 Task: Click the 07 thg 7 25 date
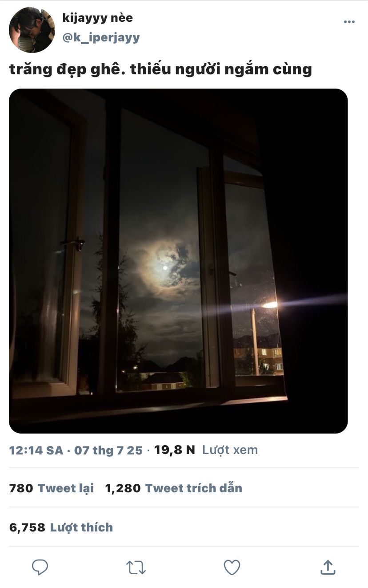tap(108, 450)
